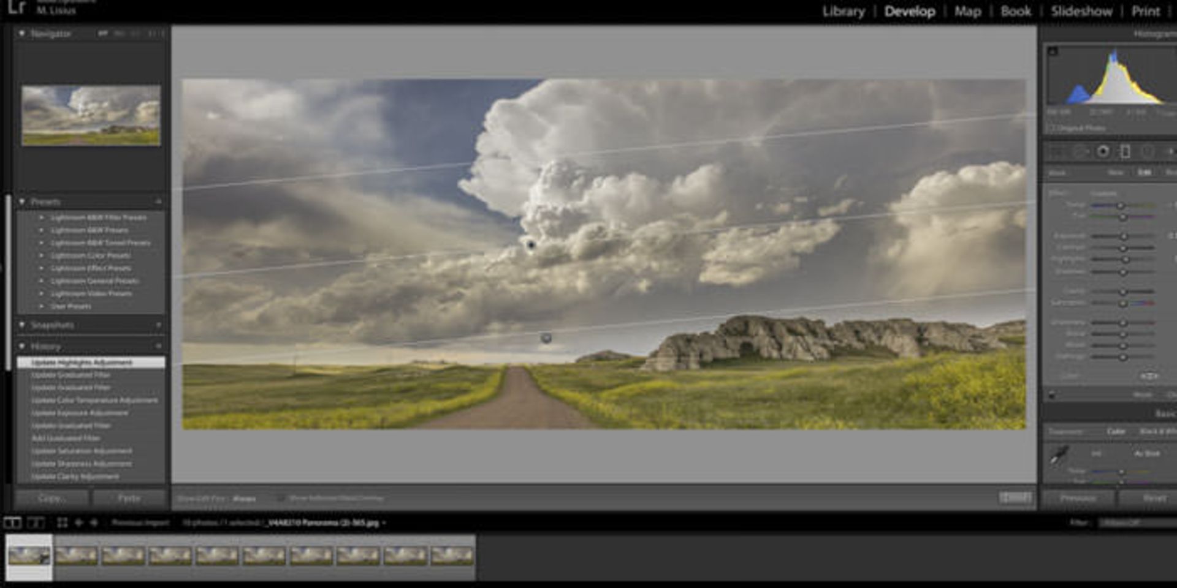Toggle the Show Selected Mask Overlay checkbox
This screenshot has width=1177, height=588.
click(x=281, y=498)
